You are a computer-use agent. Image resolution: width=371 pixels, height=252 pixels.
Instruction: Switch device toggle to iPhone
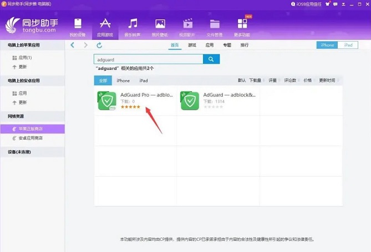[x=327, y=45]
